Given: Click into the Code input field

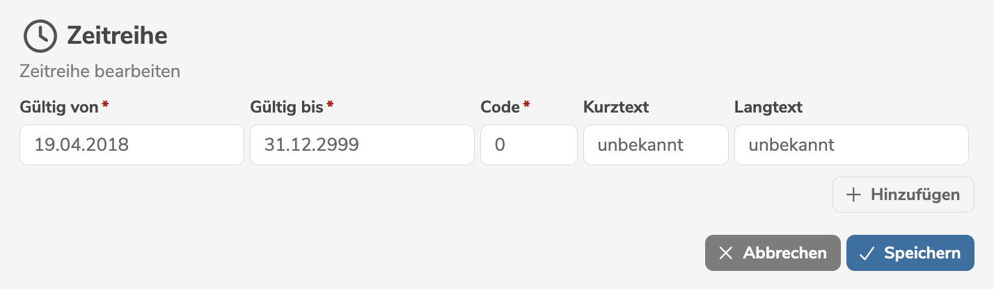Looking at the screenshot, I should (x=528, y=145).
